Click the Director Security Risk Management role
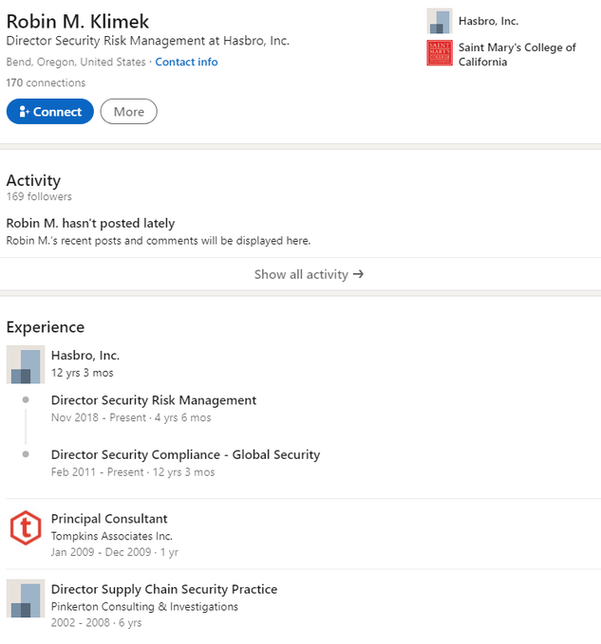The image size is (601, 644). 154,400
